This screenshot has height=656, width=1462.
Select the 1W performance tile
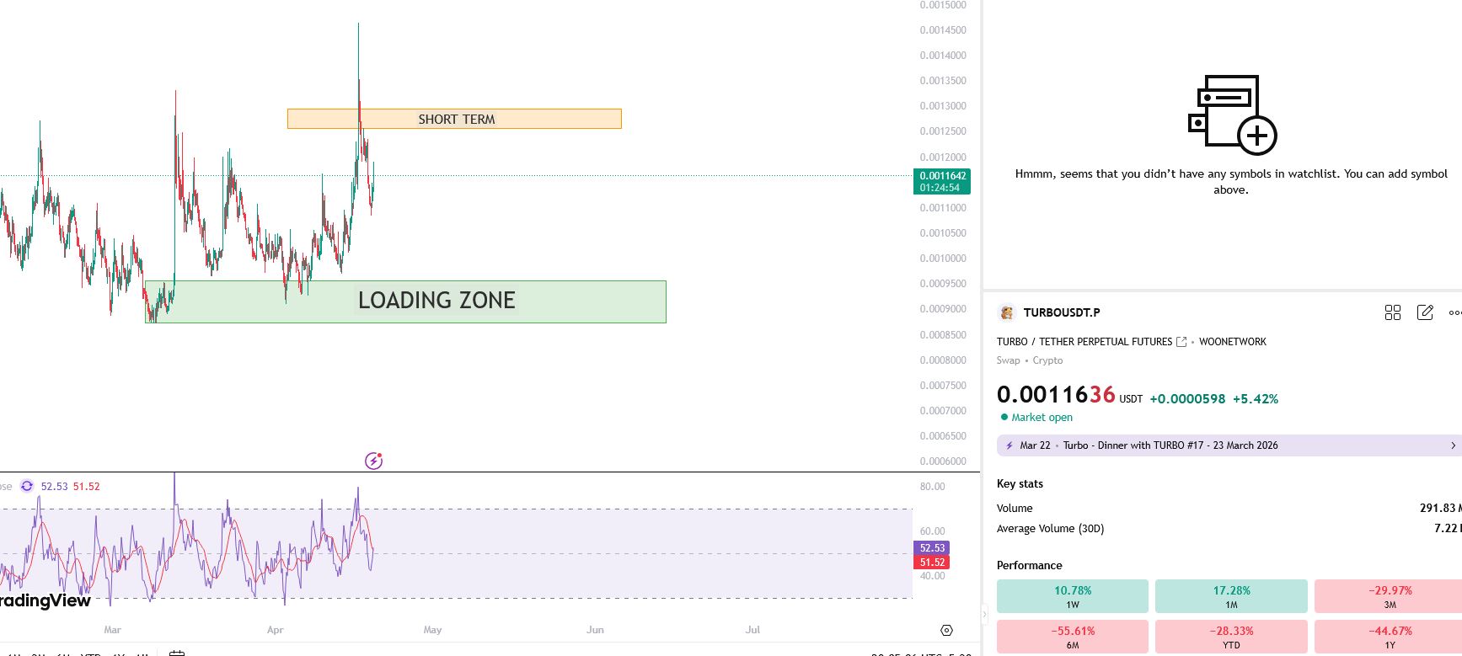pyautogui.click(x=1073, y=596)
